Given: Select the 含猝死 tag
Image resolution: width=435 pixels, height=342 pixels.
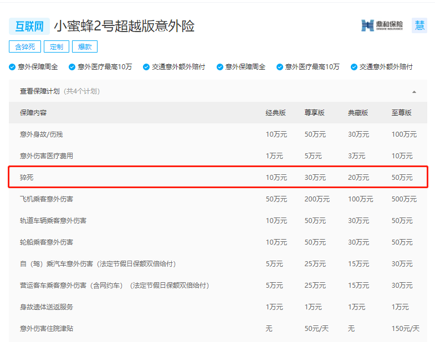Looking at the screenshot, I should (x=25, y=46).
